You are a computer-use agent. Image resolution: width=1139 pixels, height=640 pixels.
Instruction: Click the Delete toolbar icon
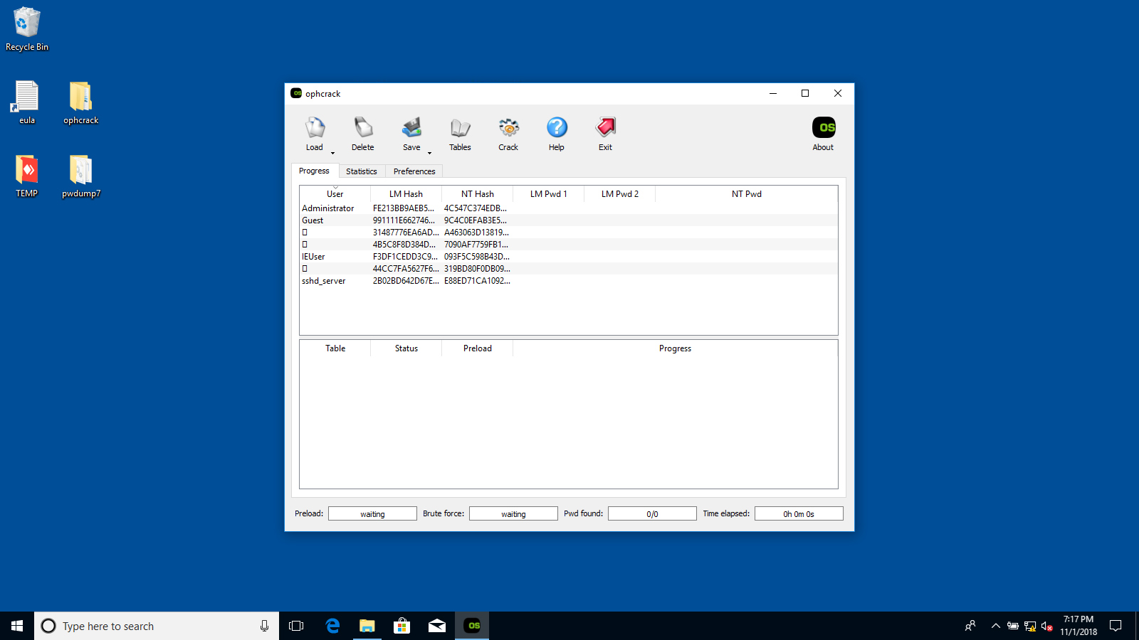click(362, 134)
